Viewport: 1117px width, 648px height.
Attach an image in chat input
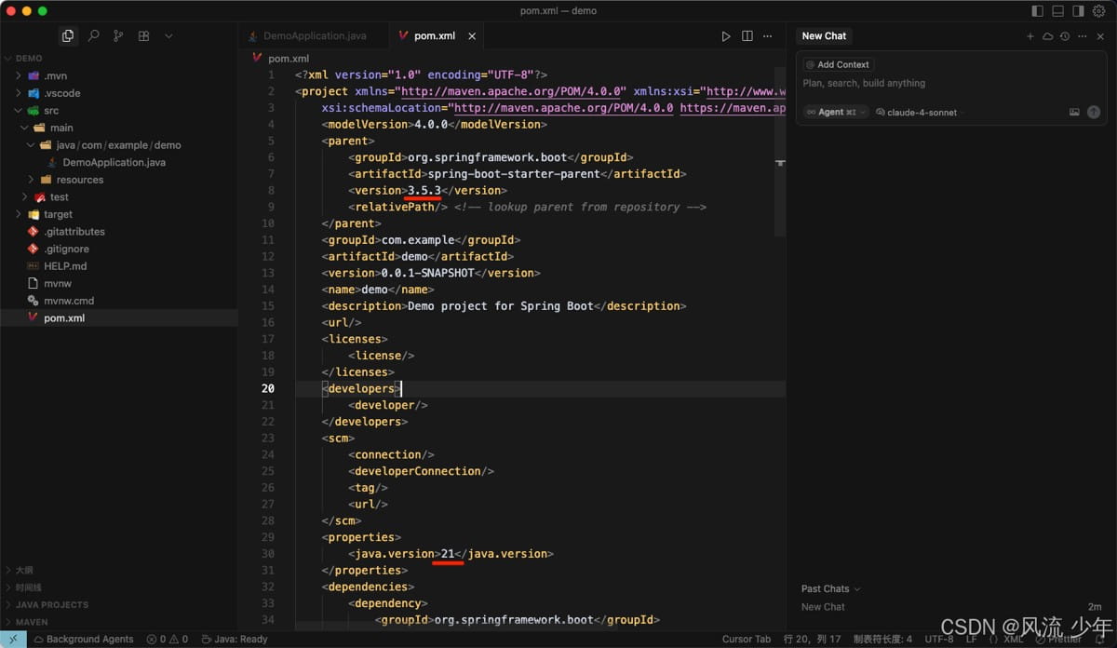tap(1074, 112)
